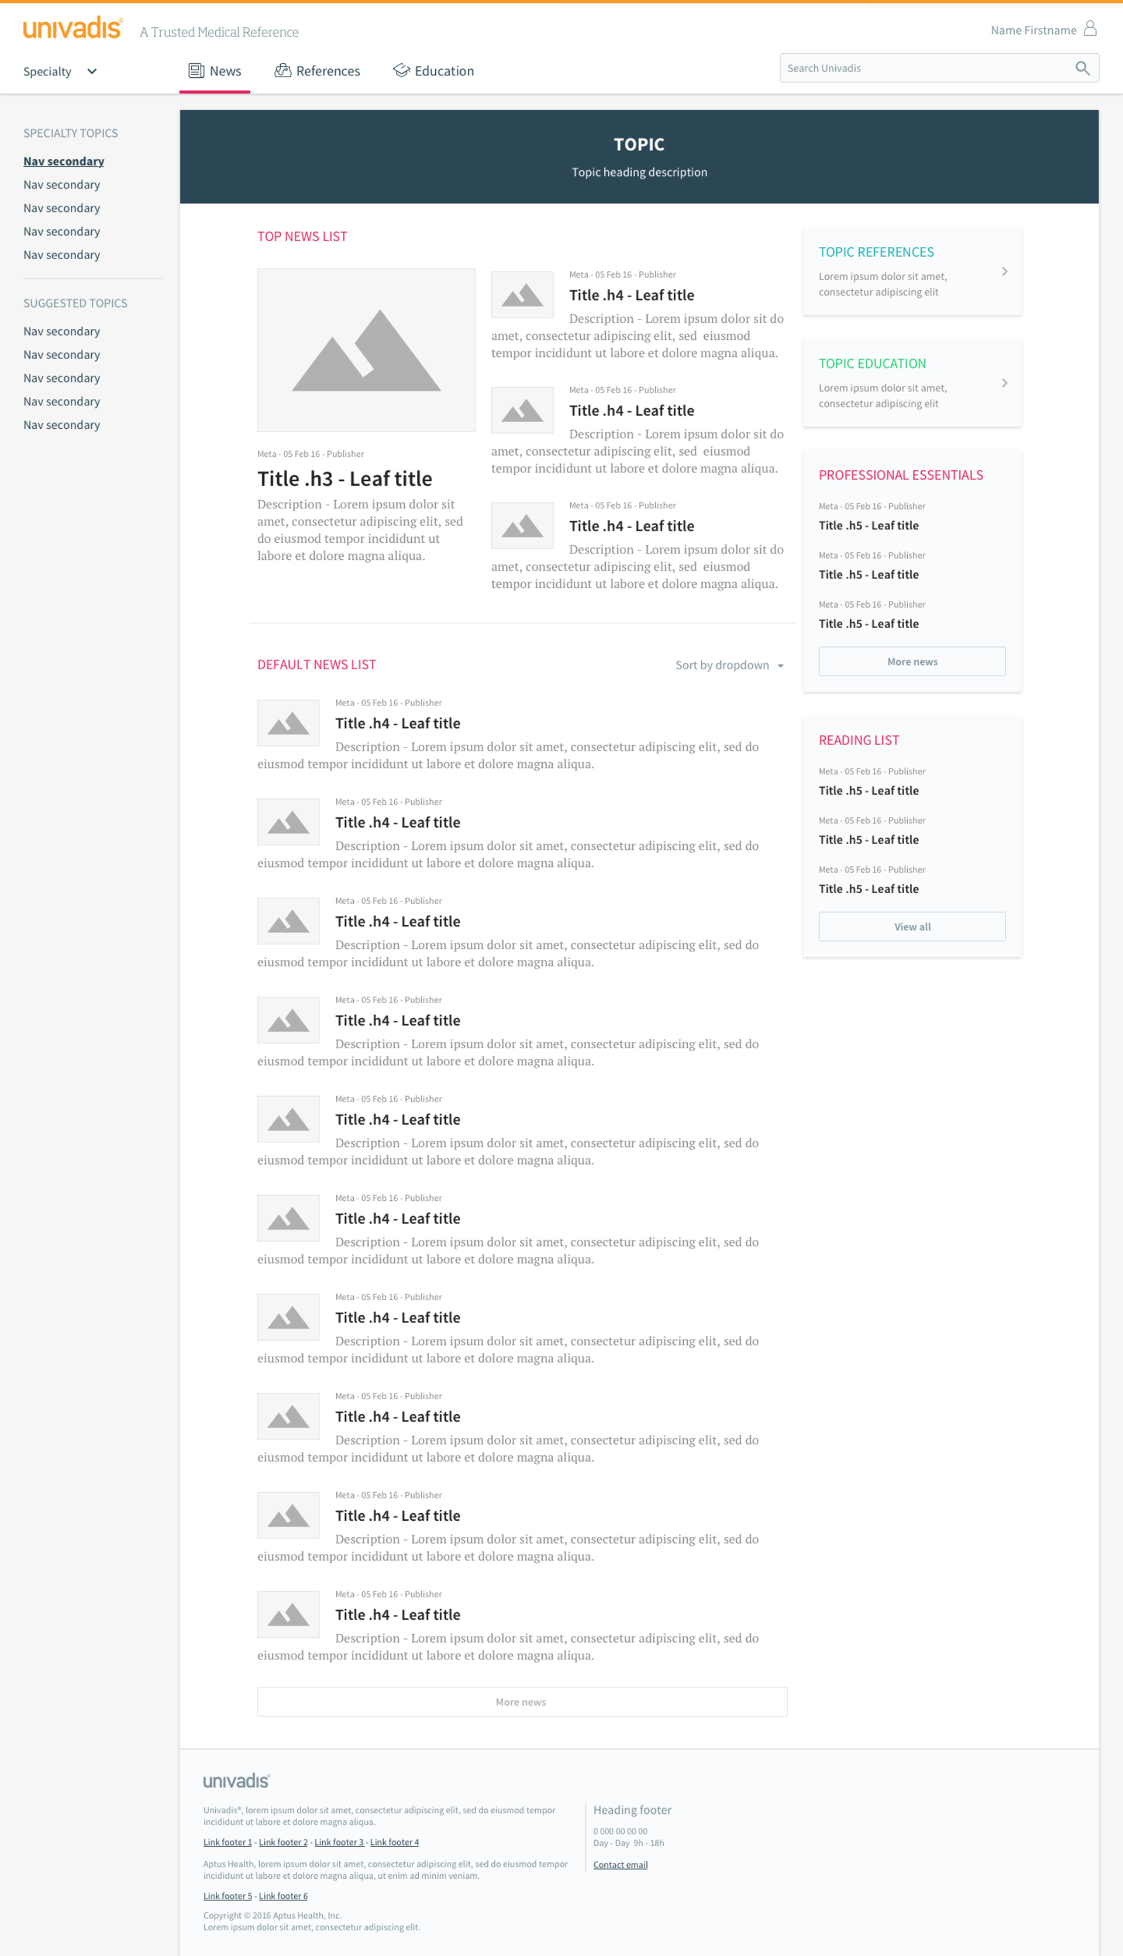The image size is (1123, 1956).
Task: Click the Education graduation cap icon
Action: [401, 71]
